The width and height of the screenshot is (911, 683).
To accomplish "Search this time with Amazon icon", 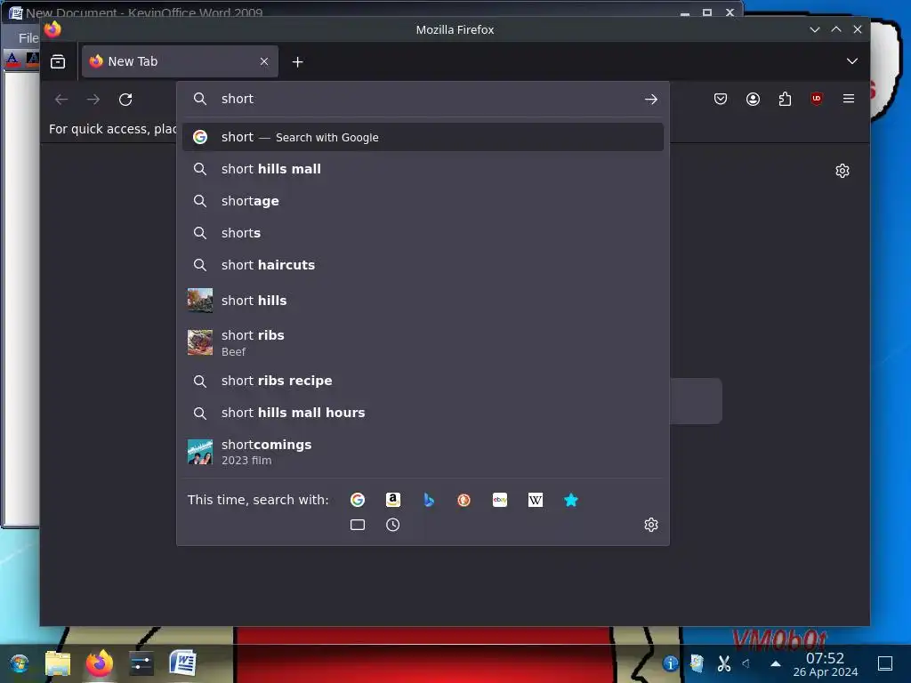I will click(x=392, y=500).
